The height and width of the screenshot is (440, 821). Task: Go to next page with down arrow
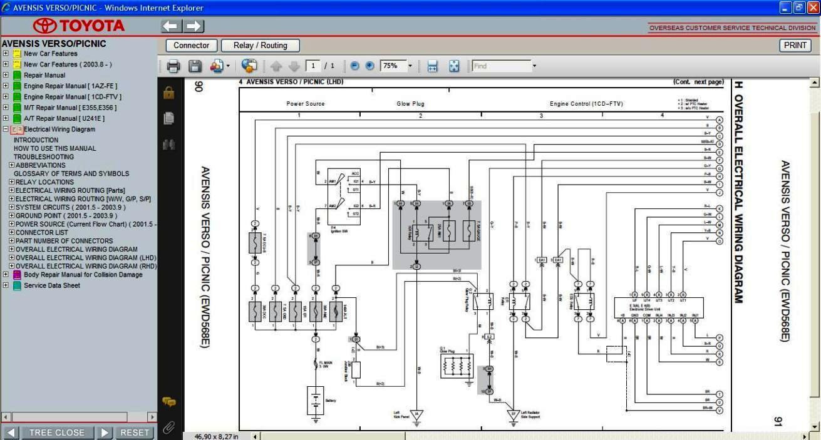coord(294,66)
